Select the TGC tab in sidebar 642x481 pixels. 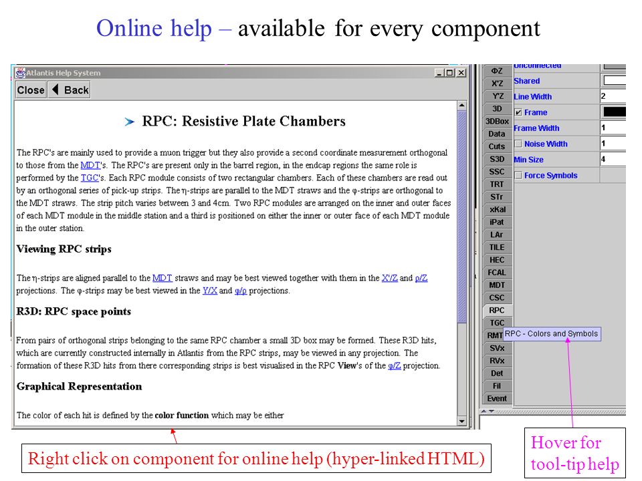click(x=497, y=323)
